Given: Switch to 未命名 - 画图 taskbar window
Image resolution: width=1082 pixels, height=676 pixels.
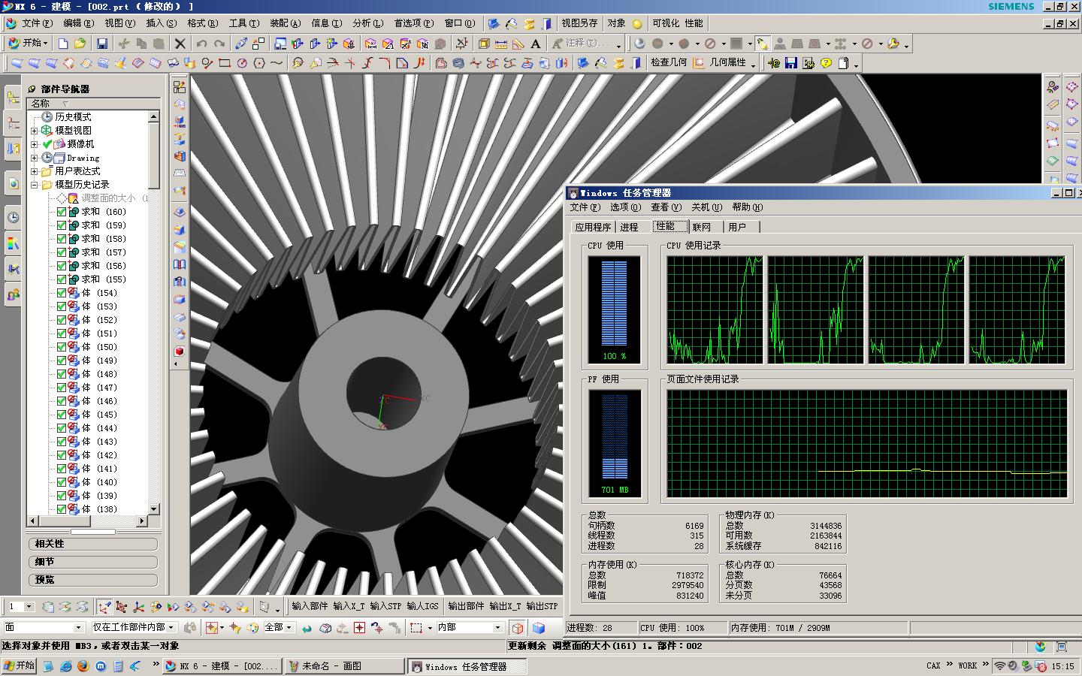Looking at the screenshot, I should 346,666.
